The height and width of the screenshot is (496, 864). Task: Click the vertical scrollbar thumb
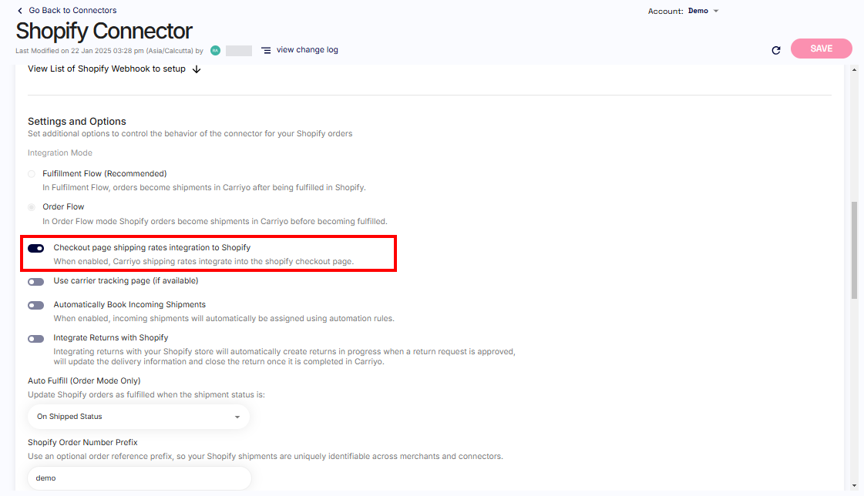click(x=855, y=250)
